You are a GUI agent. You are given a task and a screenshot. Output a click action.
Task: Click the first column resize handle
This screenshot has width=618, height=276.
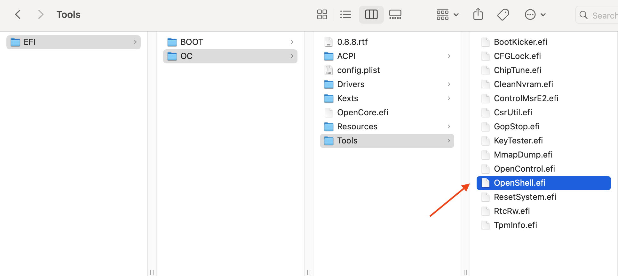(152, 272)
